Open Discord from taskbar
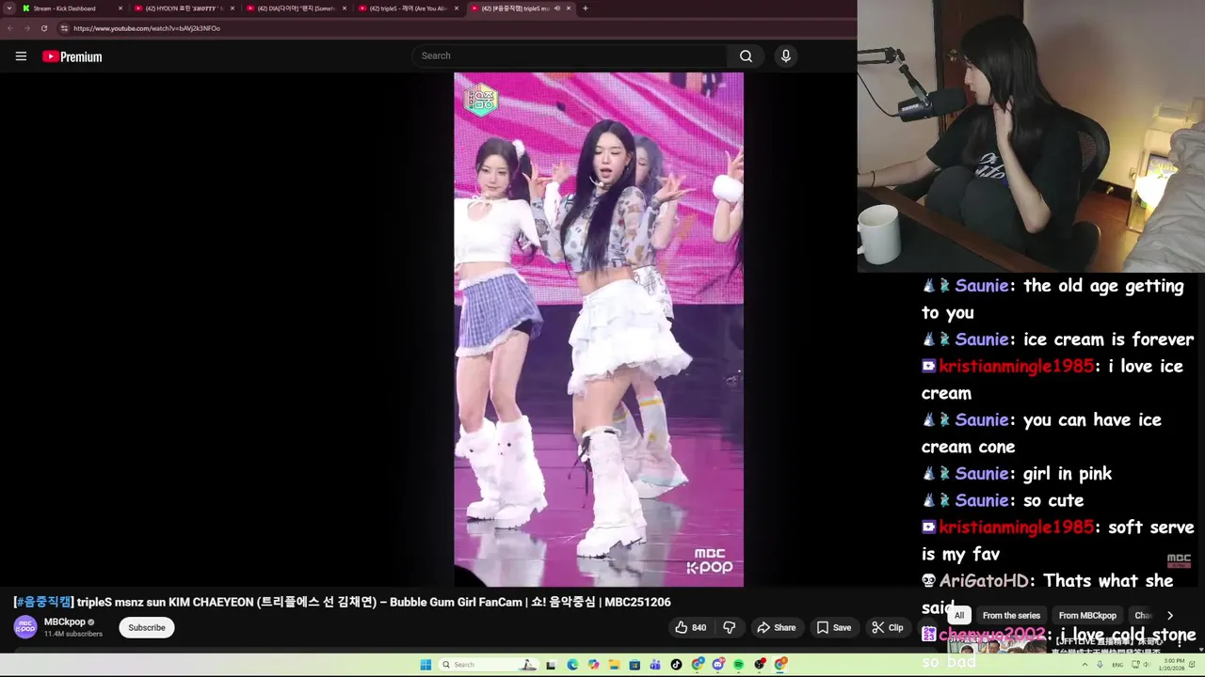This screenshot has height=677, width=1205. tap(718, 665)
